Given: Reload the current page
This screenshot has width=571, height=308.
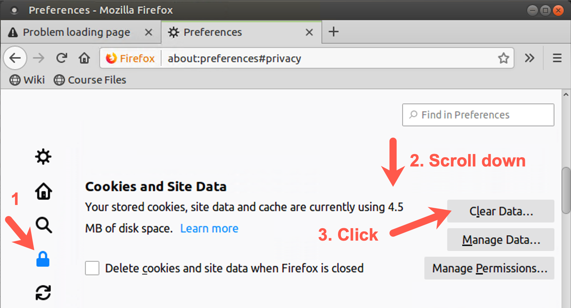Looking at the screenshot, I should tap(61, 58).
